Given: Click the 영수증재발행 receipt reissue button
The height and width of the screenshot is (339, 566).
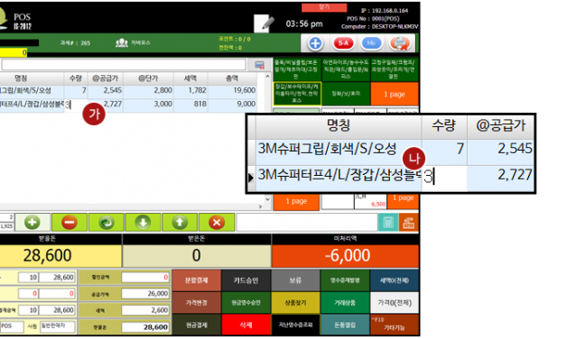Looking at the screenshot, I should click(345, 280).
